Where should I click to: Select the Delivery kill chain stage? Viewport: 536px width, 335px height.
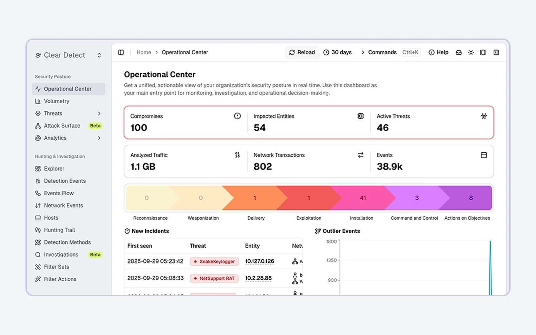pos(255,198)
